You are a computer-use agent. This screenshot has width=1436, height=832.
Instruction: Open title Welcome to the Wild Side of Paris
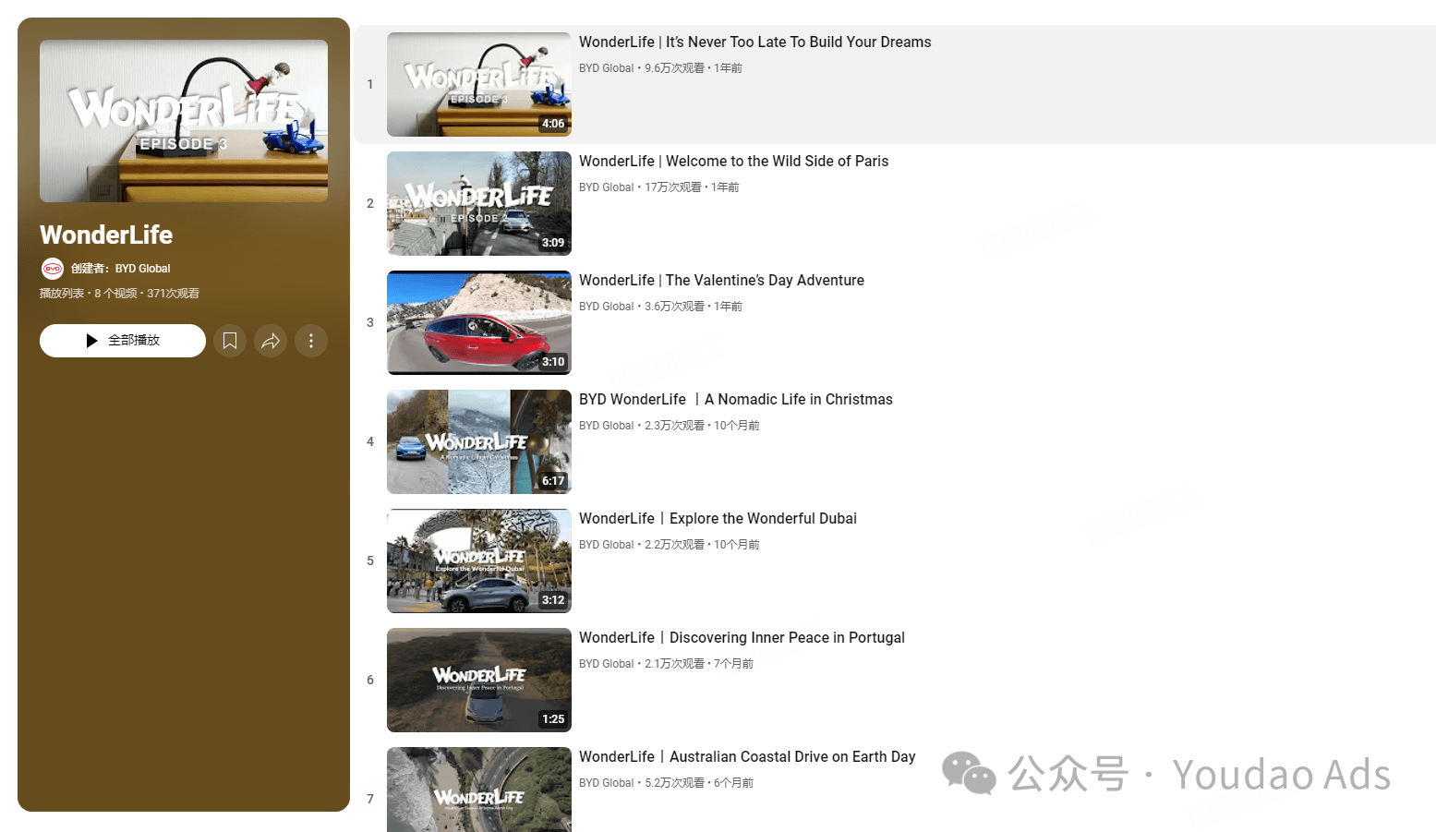[733, 161]
